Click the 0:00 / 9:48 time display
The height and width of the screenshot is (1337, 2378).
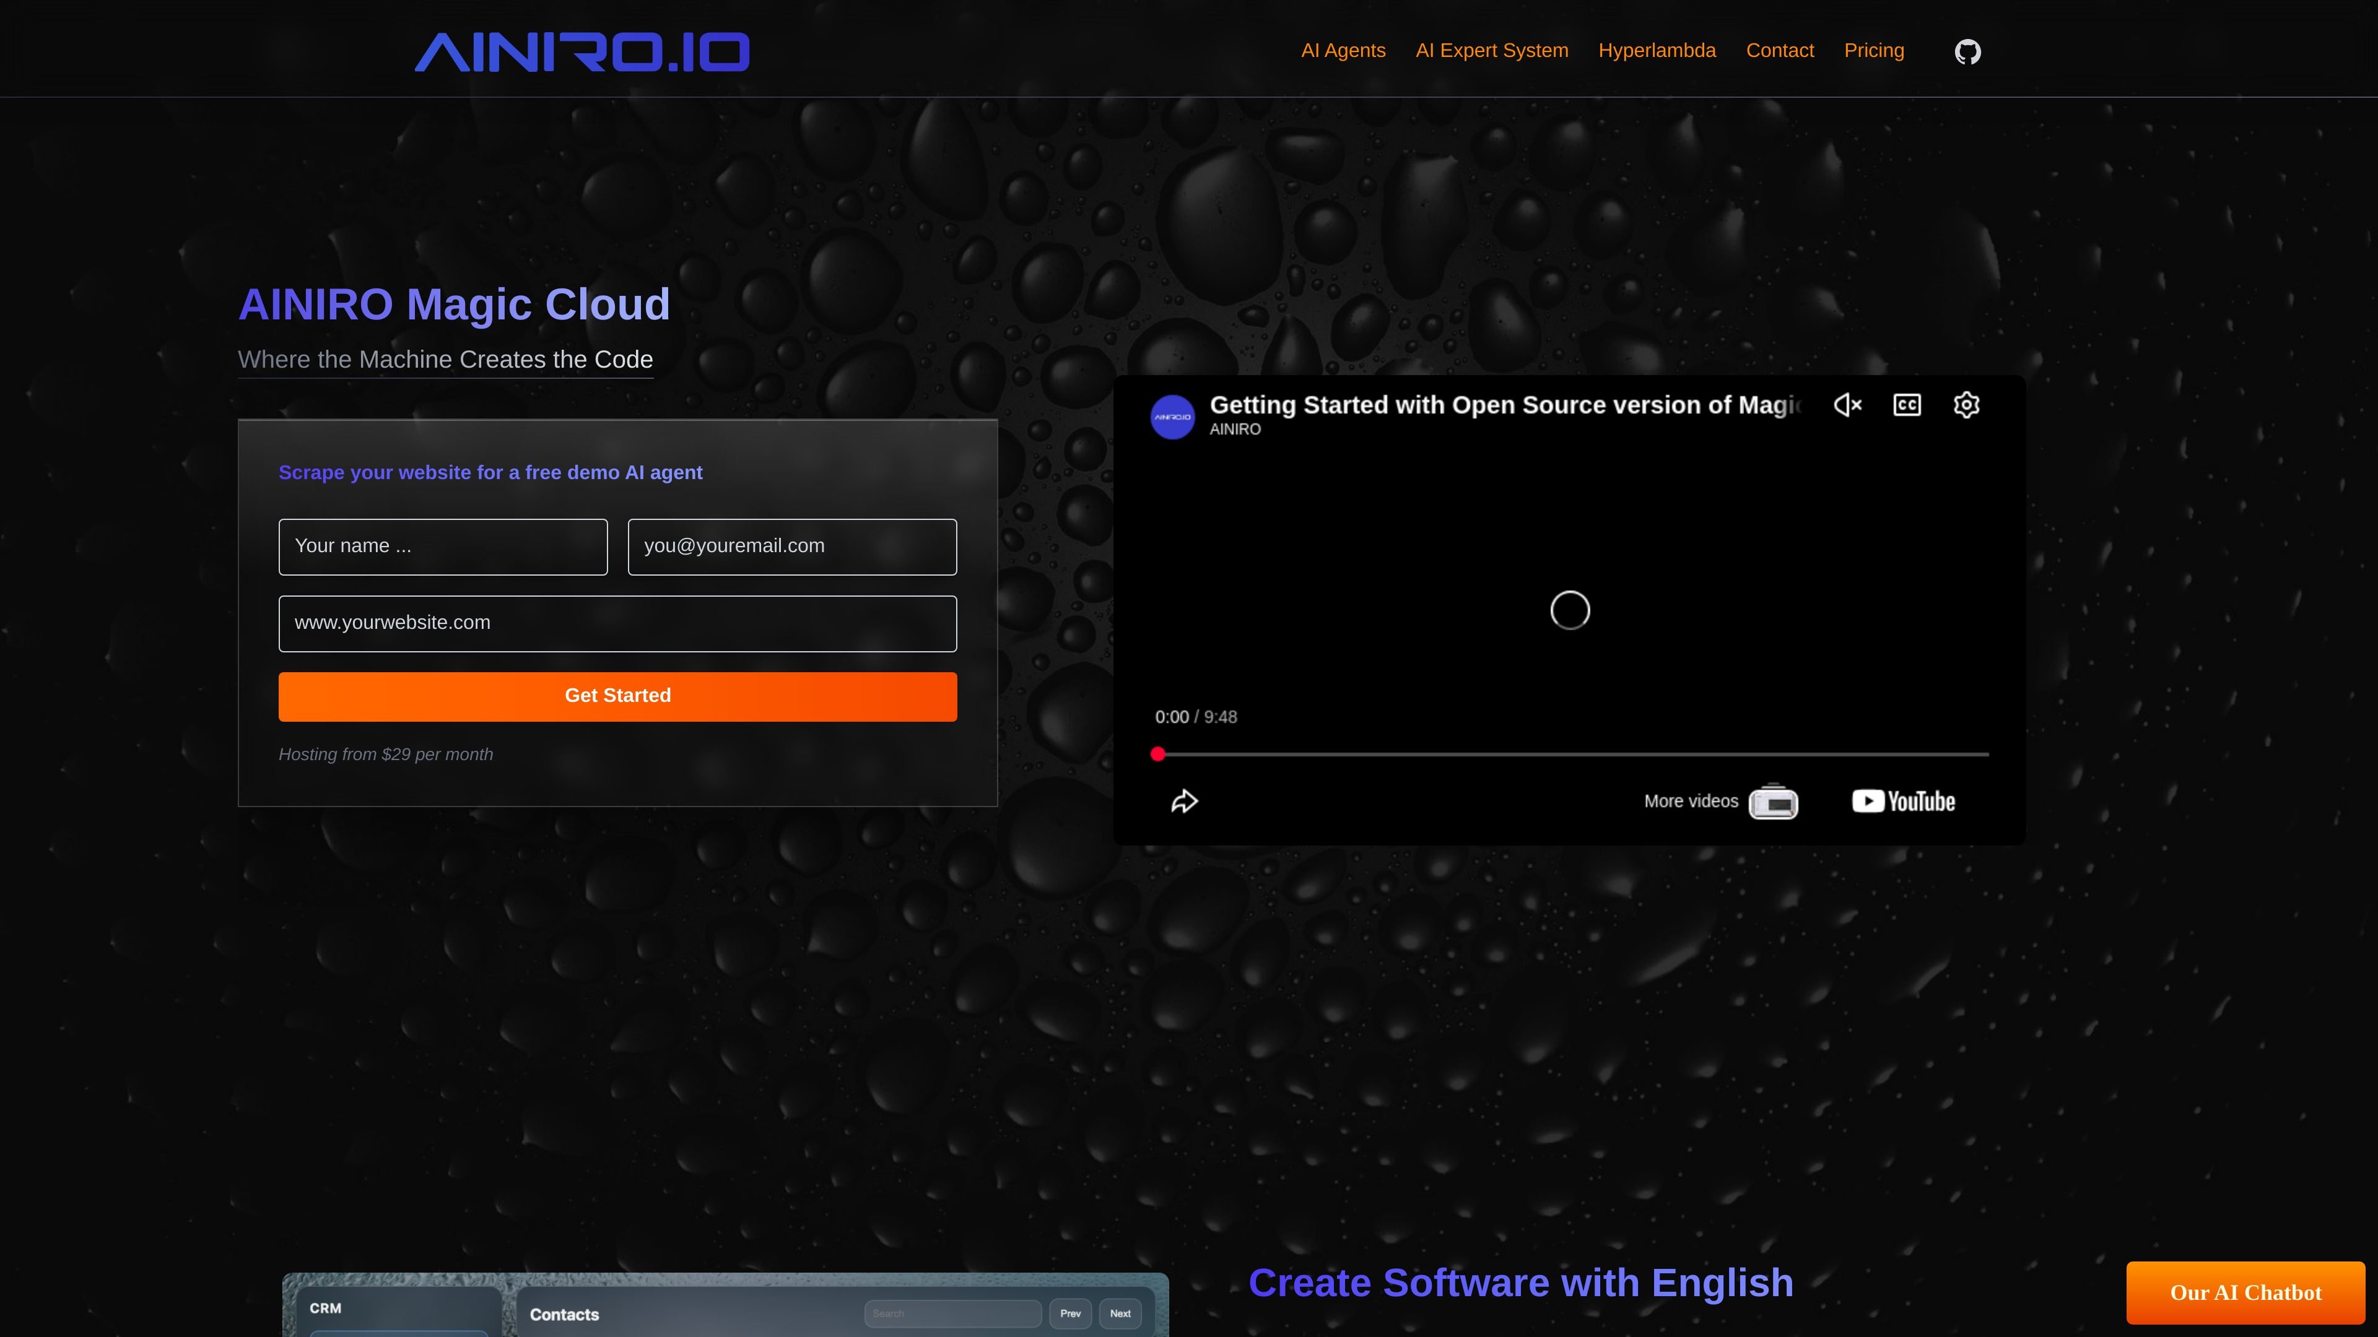pyautogui.click(x=1195, y=717)
